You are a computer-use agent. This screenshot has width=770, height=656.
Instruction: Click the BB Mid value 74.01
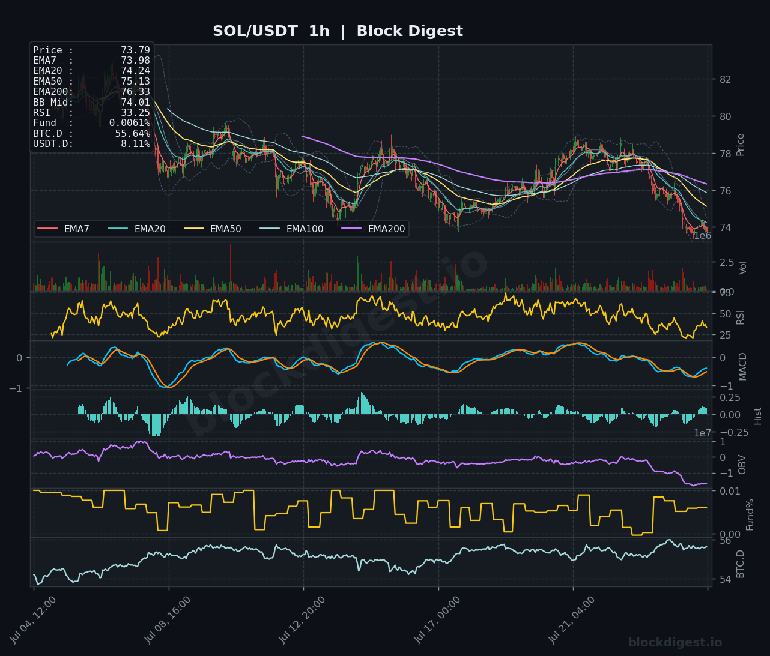click(135, 102)
